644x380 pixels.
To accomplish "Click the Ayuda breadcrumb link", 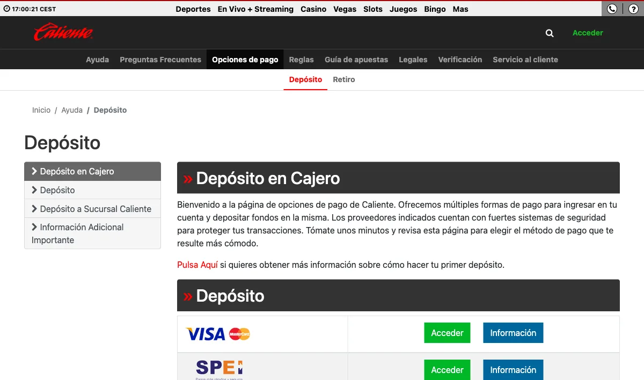I will pos(72,110).
